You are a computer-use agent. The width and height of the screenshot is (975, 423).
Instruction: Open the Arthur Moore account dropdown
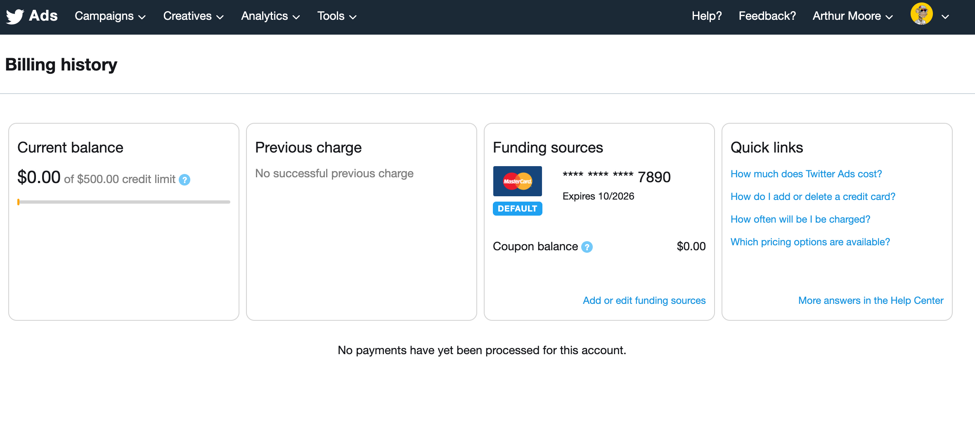[853, 16]
